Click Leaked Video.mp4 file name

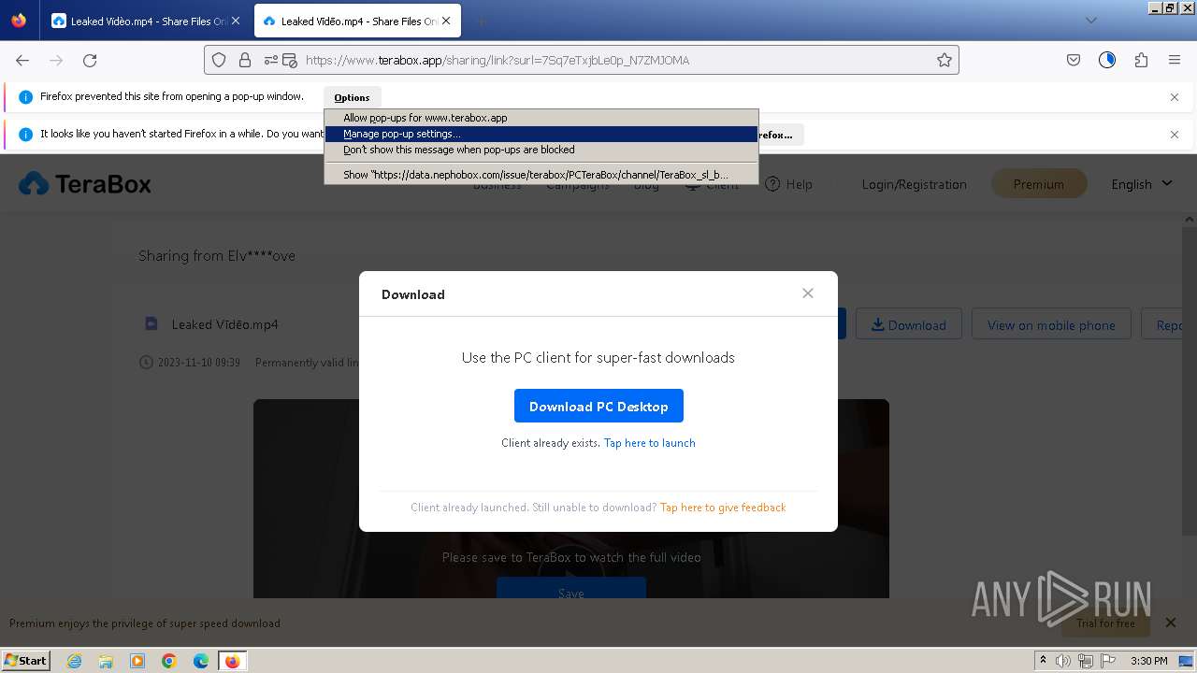224,324
